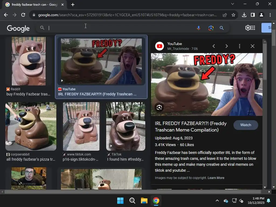The image size is (276, 207).
Task: Click the YouTube logo in preview panel
Action: 160,46
